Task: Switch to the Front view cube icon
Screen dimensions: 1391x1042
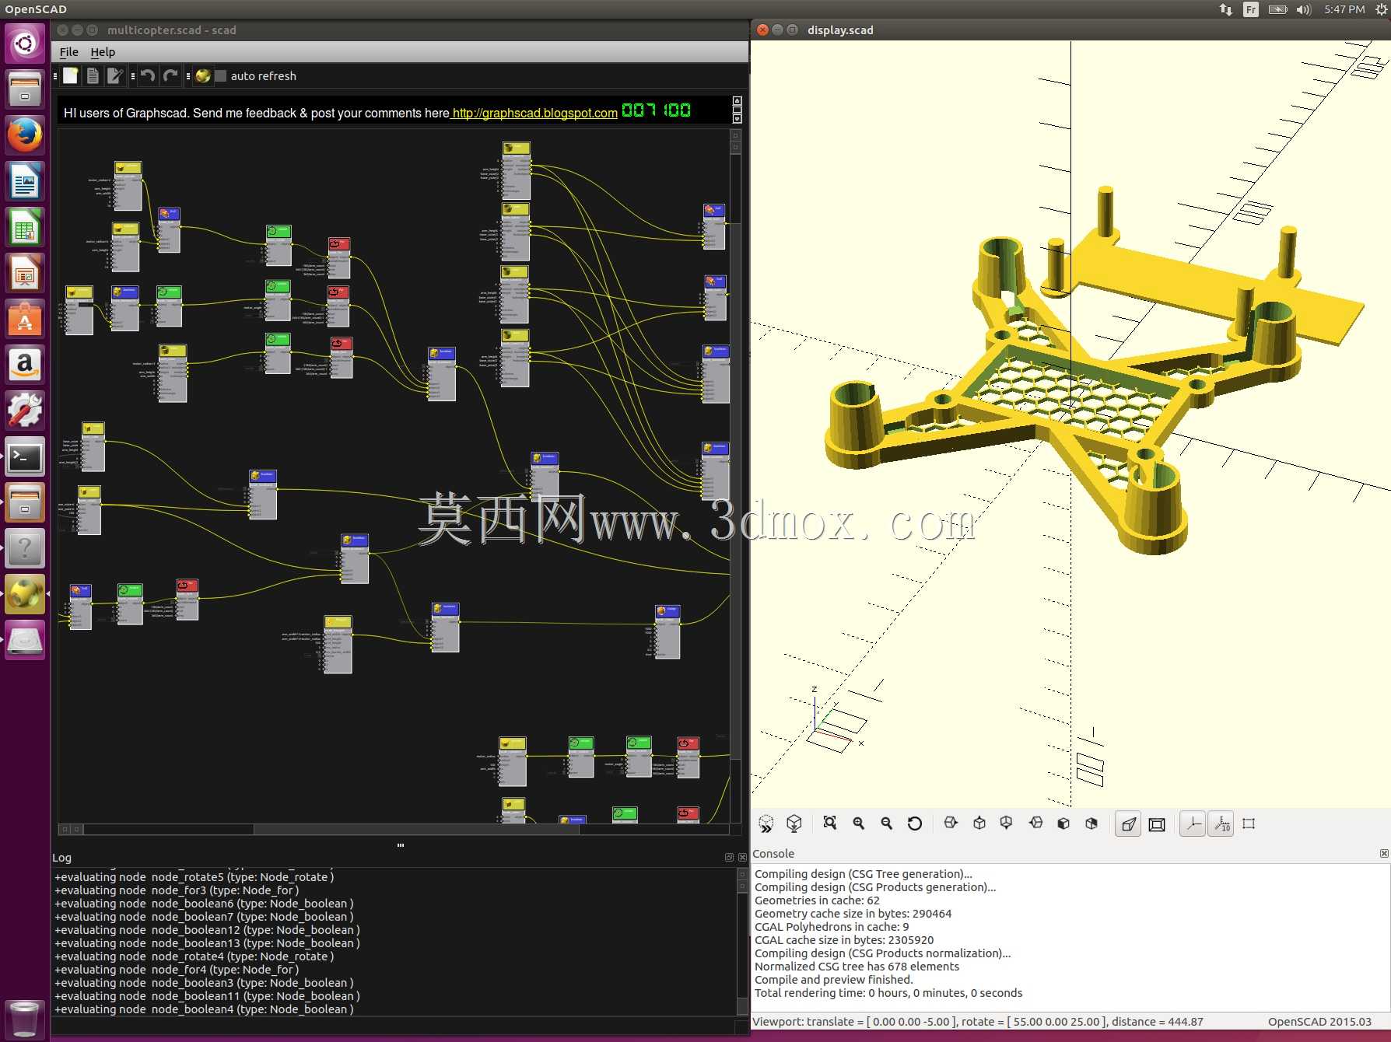Action: point(1063,823)
